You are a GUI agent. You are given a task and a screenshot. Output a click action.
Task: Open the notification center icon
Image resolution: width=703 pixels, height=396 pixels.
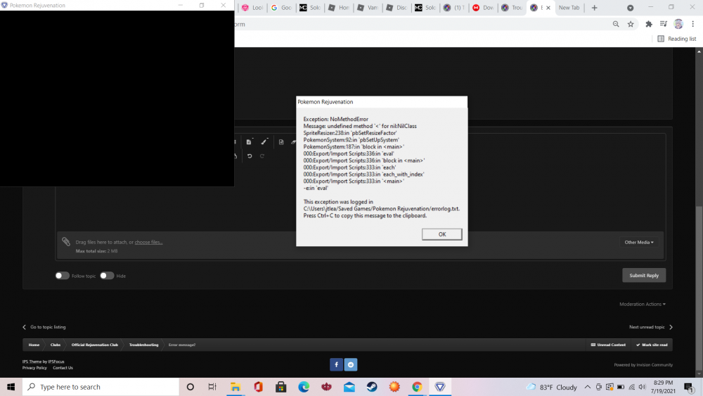point(689,387)
